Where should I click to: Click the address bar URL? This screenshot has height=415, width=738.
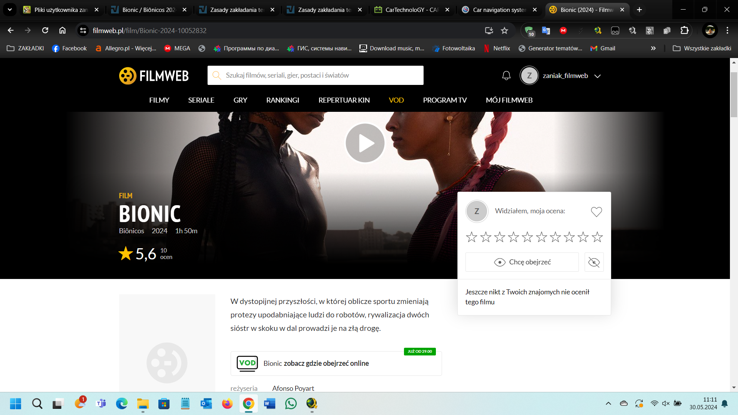(150, 30)
